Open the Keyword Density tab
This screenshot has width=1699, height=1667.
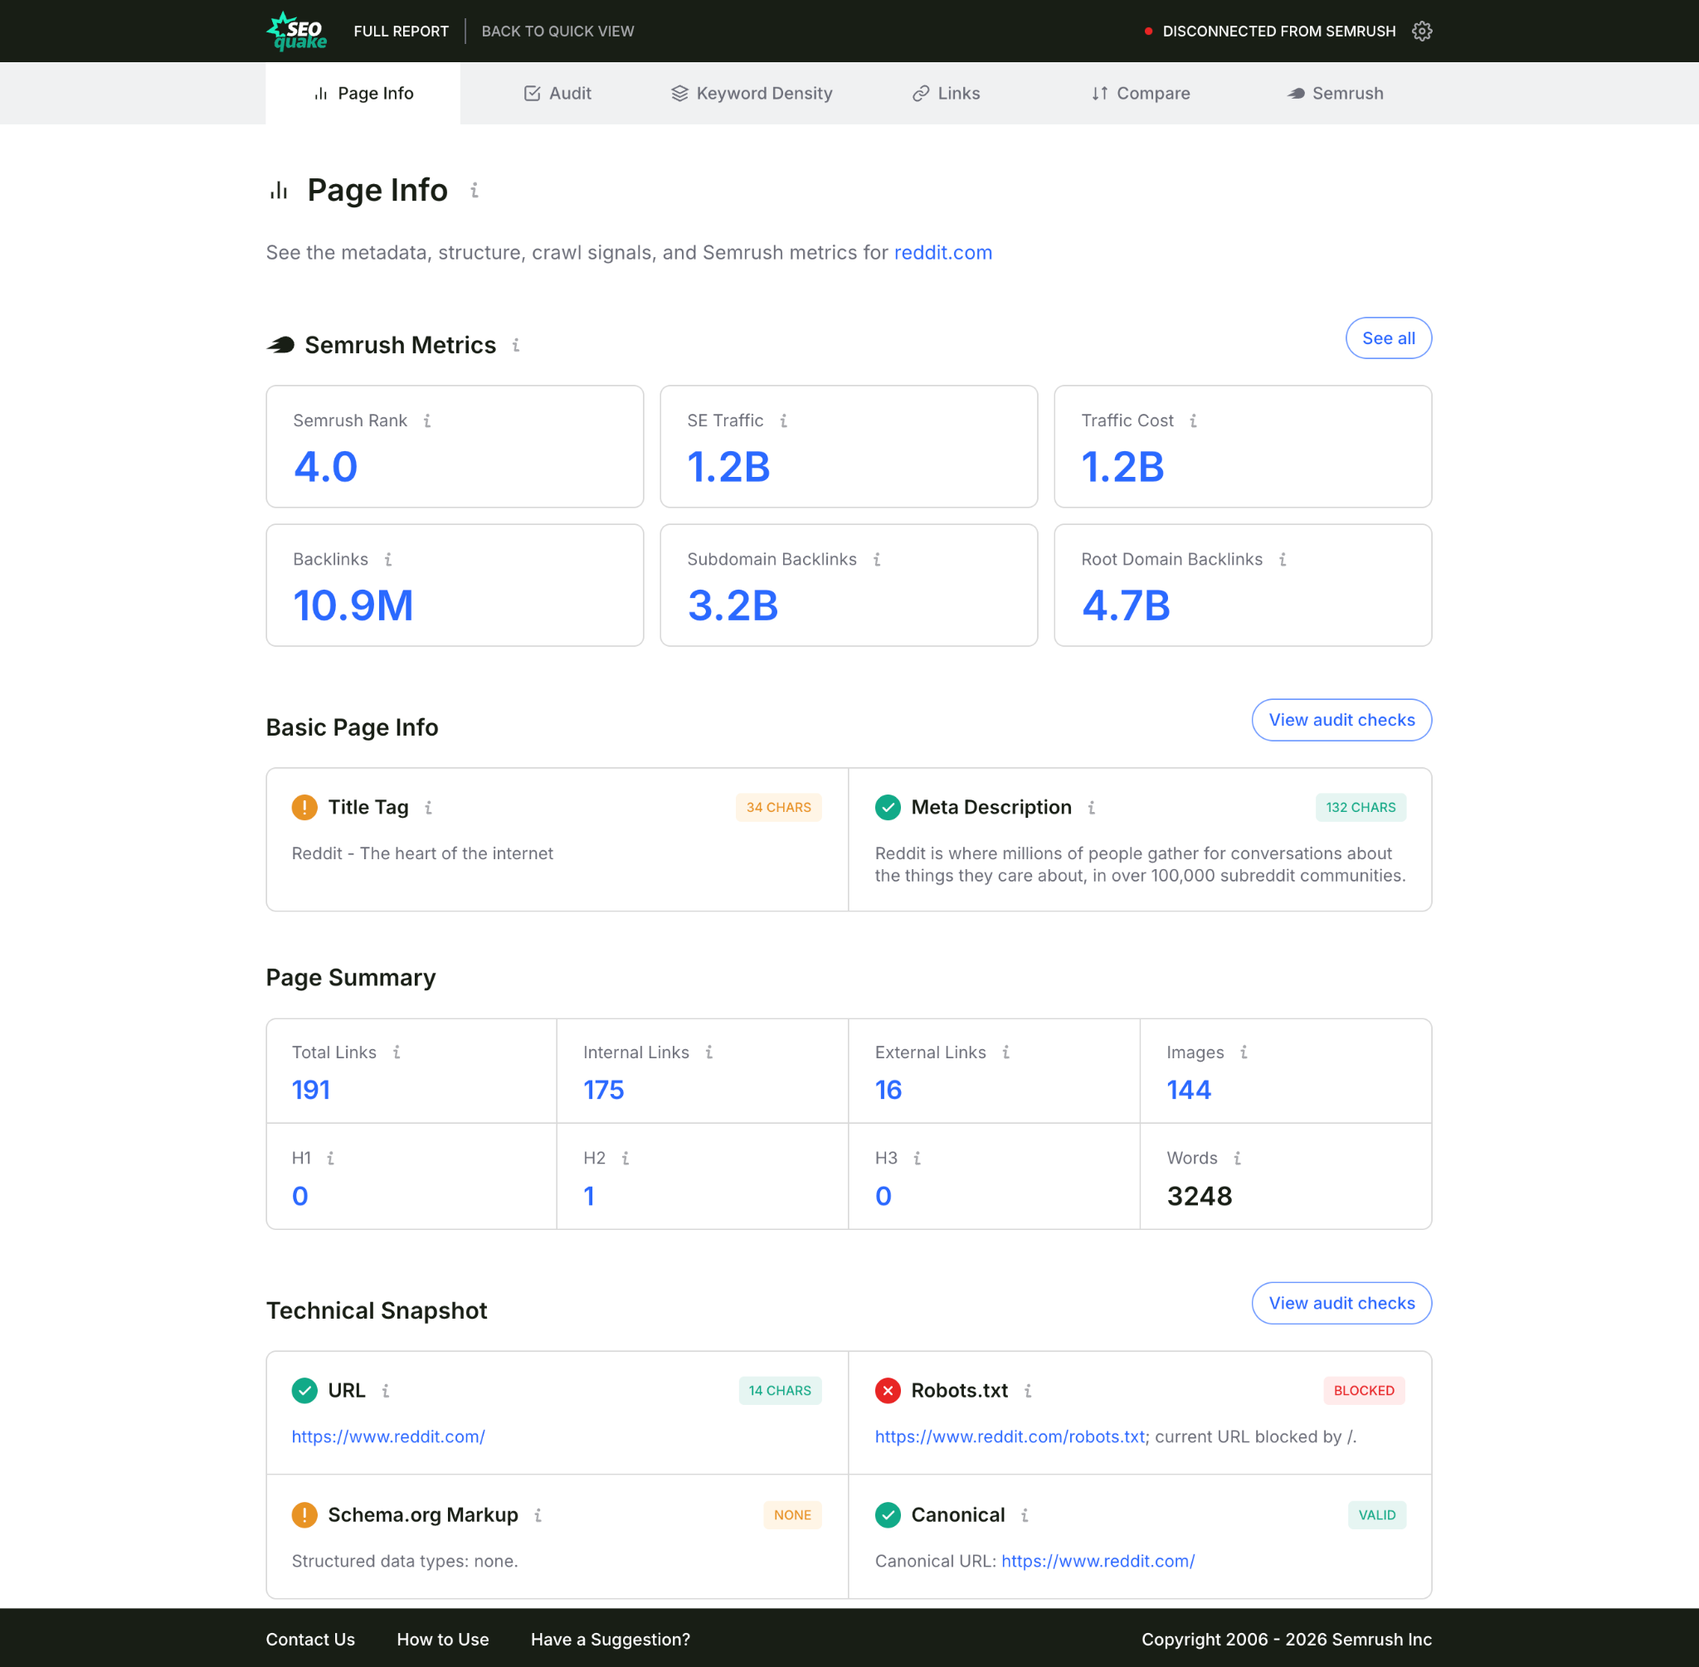[752, 94]
